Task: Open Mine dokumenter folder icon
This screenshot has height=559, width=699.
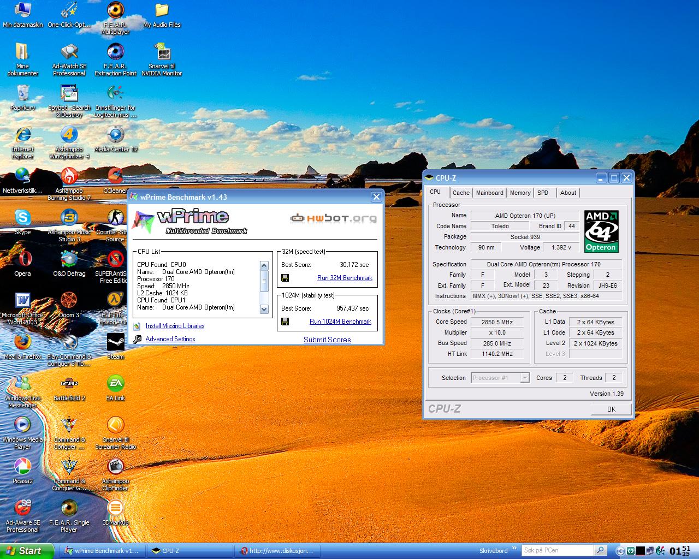Action: point(22,52)
